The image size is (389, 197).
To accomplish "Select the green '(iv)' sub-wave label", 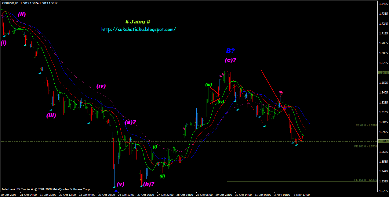I will [221, 102].
